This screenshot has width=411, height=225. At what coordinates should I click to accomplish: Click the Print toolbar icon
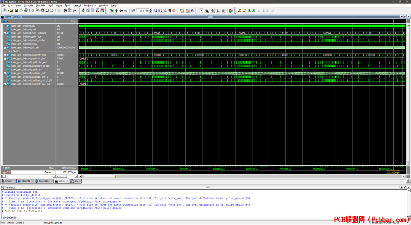click(x=26, y=11)
